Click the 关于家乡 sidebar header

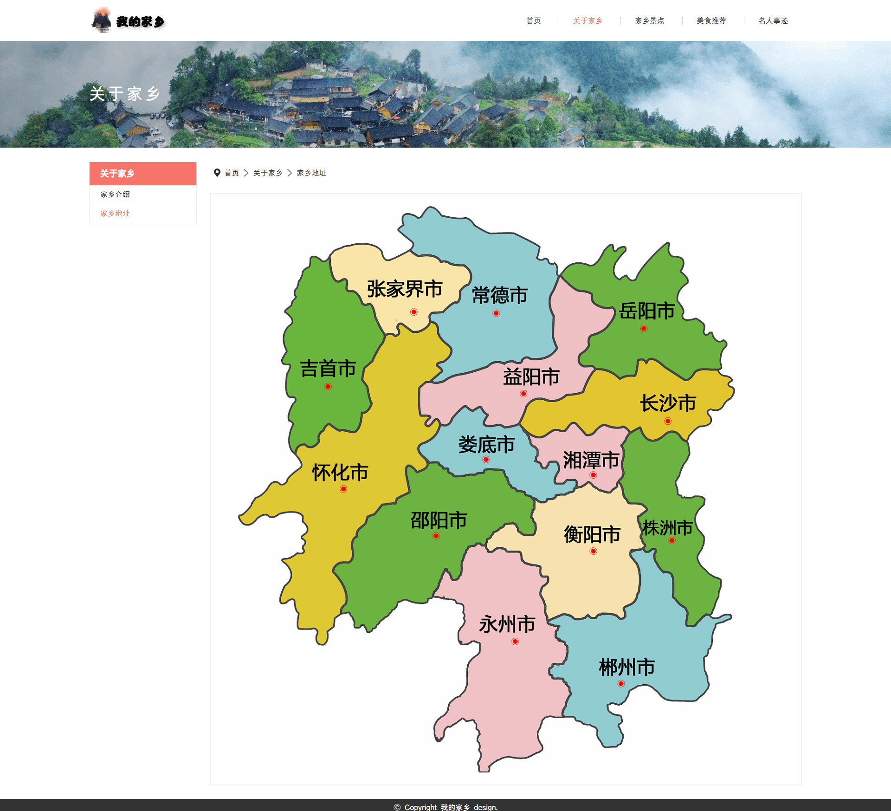pos(143,174)
